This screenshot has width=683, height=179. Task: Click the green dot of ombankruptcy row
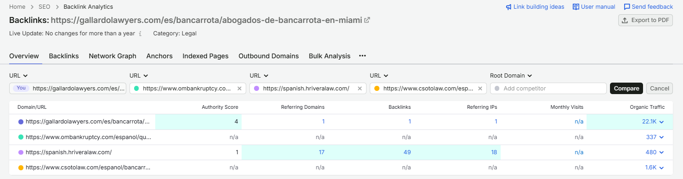[21, 137]
